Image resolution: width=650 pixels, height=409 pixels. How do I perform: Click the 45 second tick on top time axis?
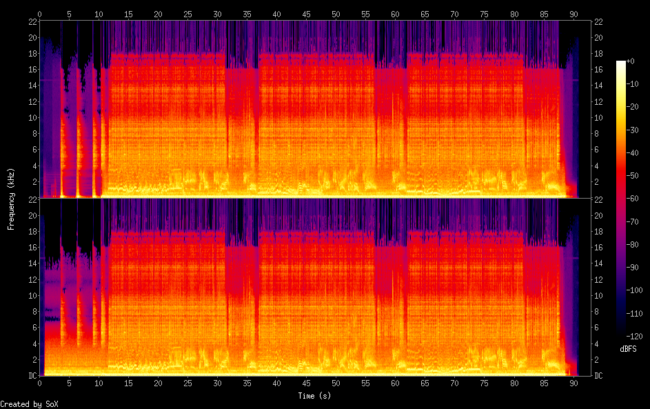[x=306, y=14]
